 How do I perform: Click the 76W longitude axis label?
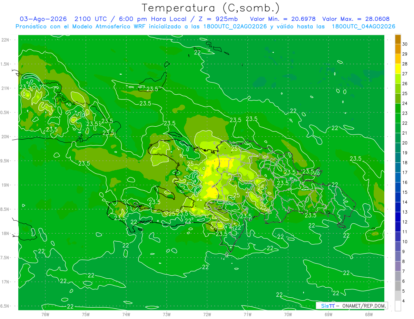point(45,315)
